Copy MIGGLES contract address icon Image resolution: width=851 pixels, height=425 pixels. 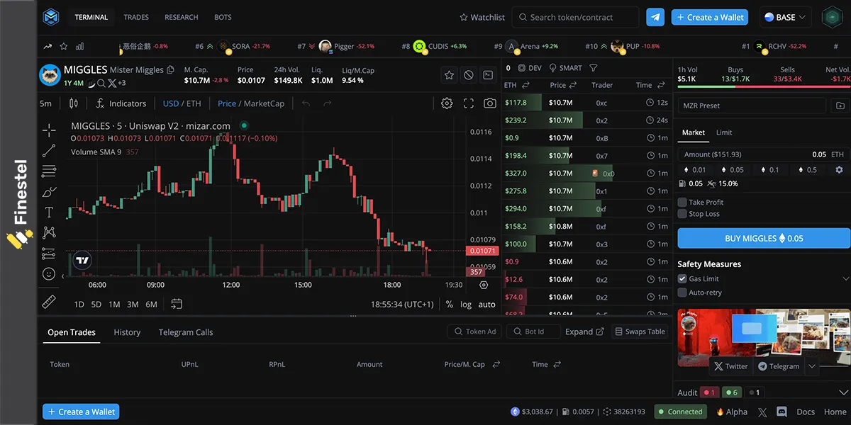[x=170, y=69]
